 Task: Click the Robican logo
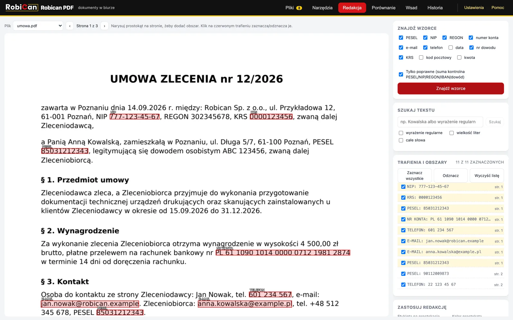22,7
